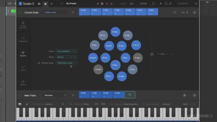Open the Colors tab in sidebar
Viewport: 217px width, 122px height.
(x=23, y=68)
